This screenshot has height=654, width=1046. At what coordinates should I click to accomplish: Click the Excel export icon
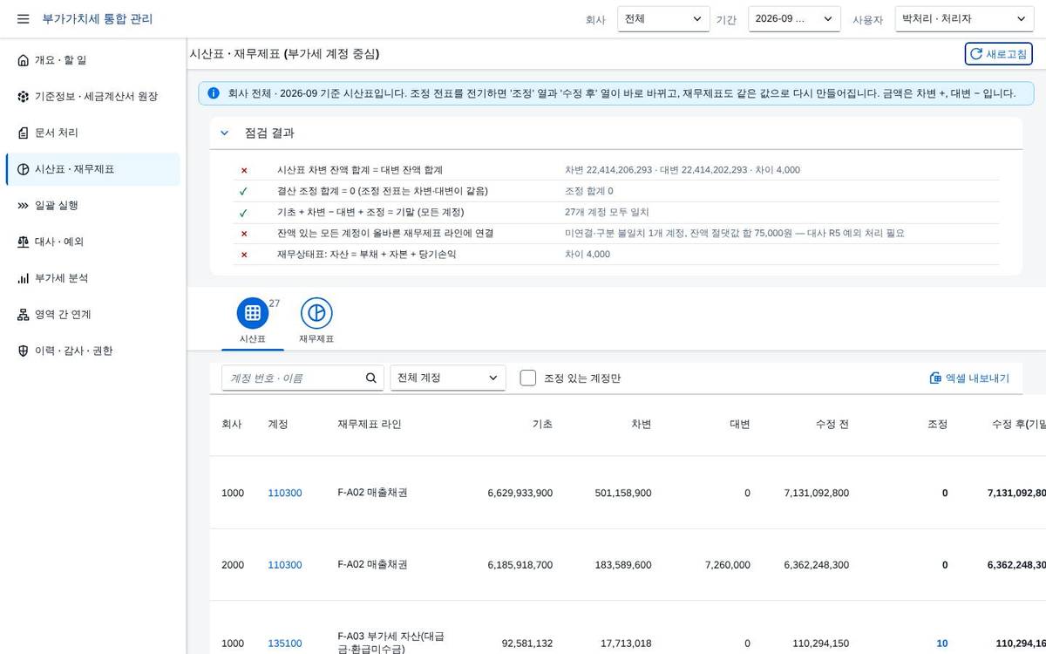click(936, 378)
